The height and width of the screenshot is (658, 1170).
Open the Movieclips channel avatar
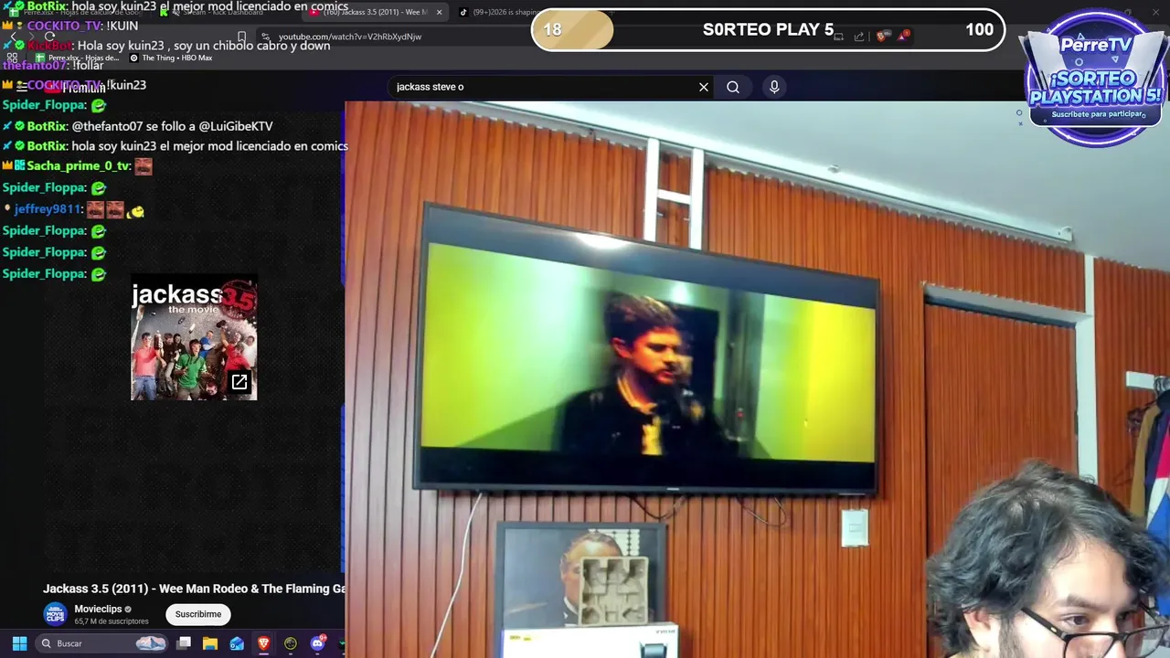coord(55,614)
